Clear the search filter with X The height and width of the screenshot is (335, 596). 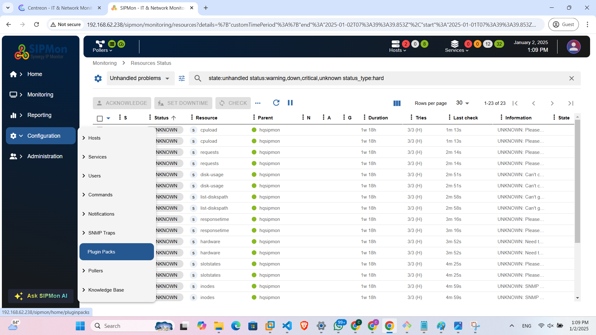coord(571,78)
